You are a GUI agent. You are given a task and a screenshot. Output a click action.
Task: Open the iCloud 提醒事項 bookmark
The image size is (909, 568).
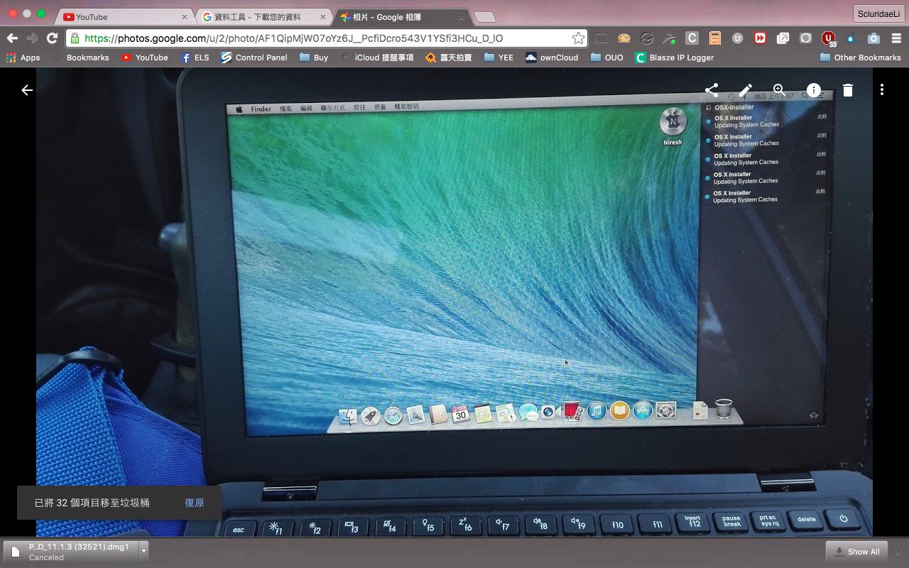(377, 58)
